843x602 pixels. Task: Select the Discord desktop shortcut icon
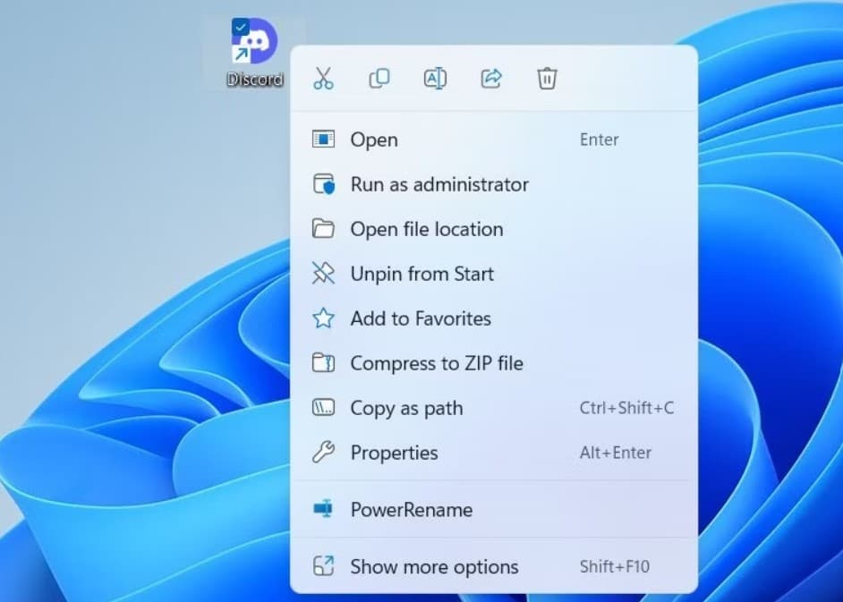click(x=257, y=42)
